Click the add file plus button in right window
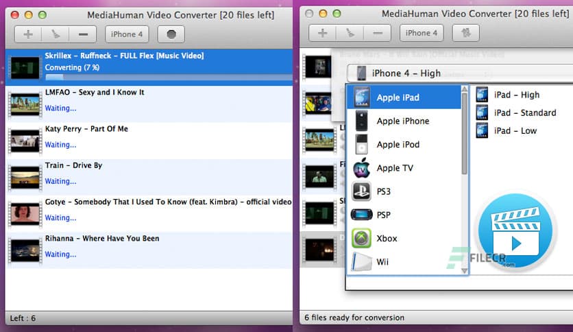This screenshot has width=573, height=332. (322, 33)
